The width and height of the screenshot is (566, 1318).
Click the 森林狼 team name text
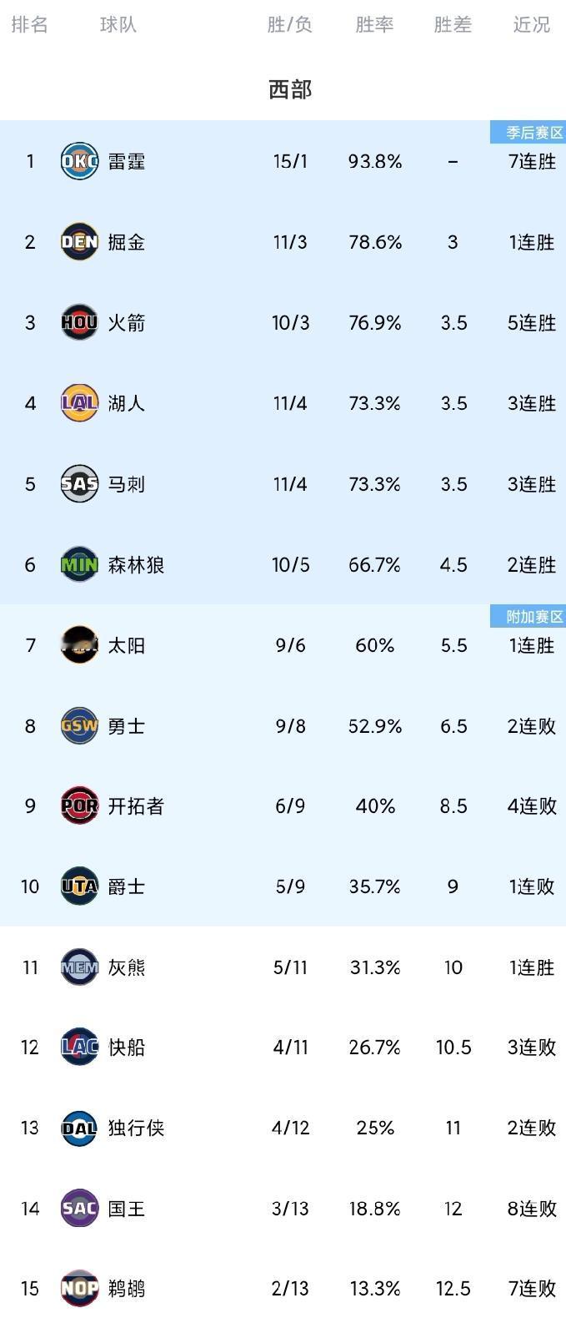135,564
